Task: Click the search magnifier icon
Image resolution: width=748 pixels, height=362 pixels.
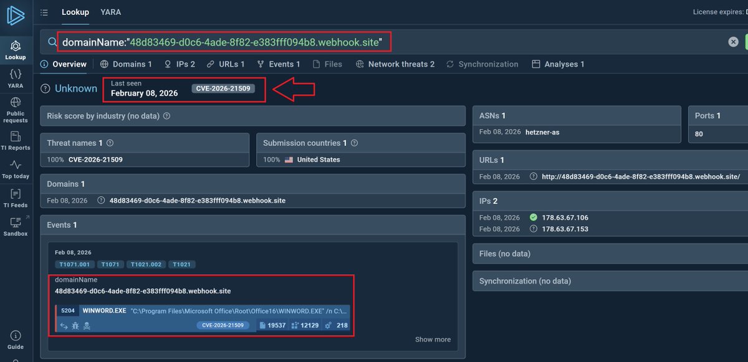Action: 52,42
